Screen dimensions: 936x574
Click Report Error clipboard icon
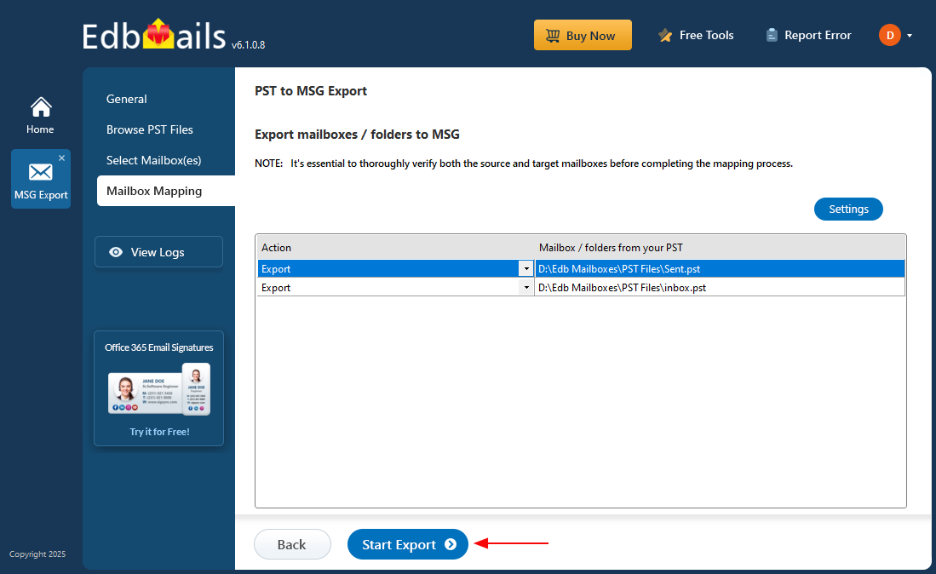[x=772, y=36]
